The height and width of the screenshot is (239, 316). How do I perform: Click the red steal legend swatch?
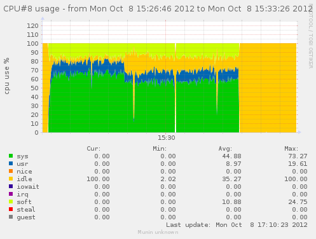pyautogui.click(x=11, y=209)
